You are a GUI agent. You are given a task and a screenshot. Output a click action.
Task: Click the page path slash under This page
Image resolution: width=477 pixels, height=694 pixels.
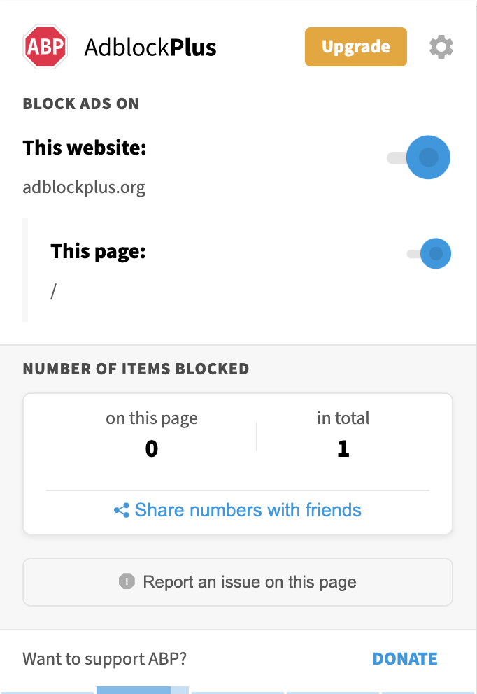click(x=53, y=291)
